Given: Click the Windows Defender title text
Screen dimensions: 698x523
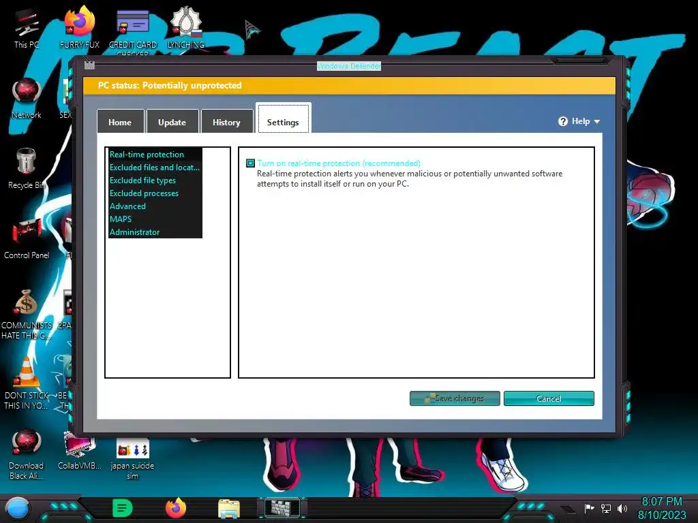Looking at the screenshot, I should (x=349, y=66).
